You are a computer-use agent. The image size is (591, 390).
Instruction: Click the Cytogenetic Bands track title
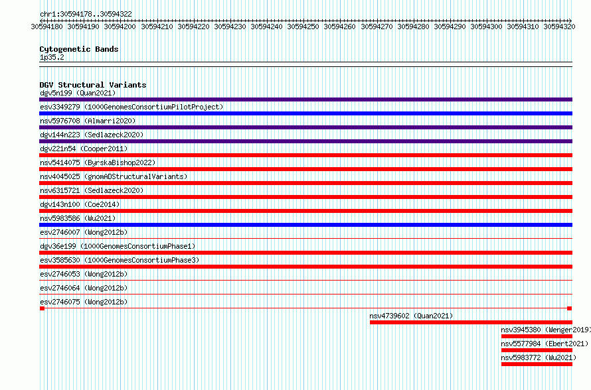pyautogui.click(x=79, y=49)
